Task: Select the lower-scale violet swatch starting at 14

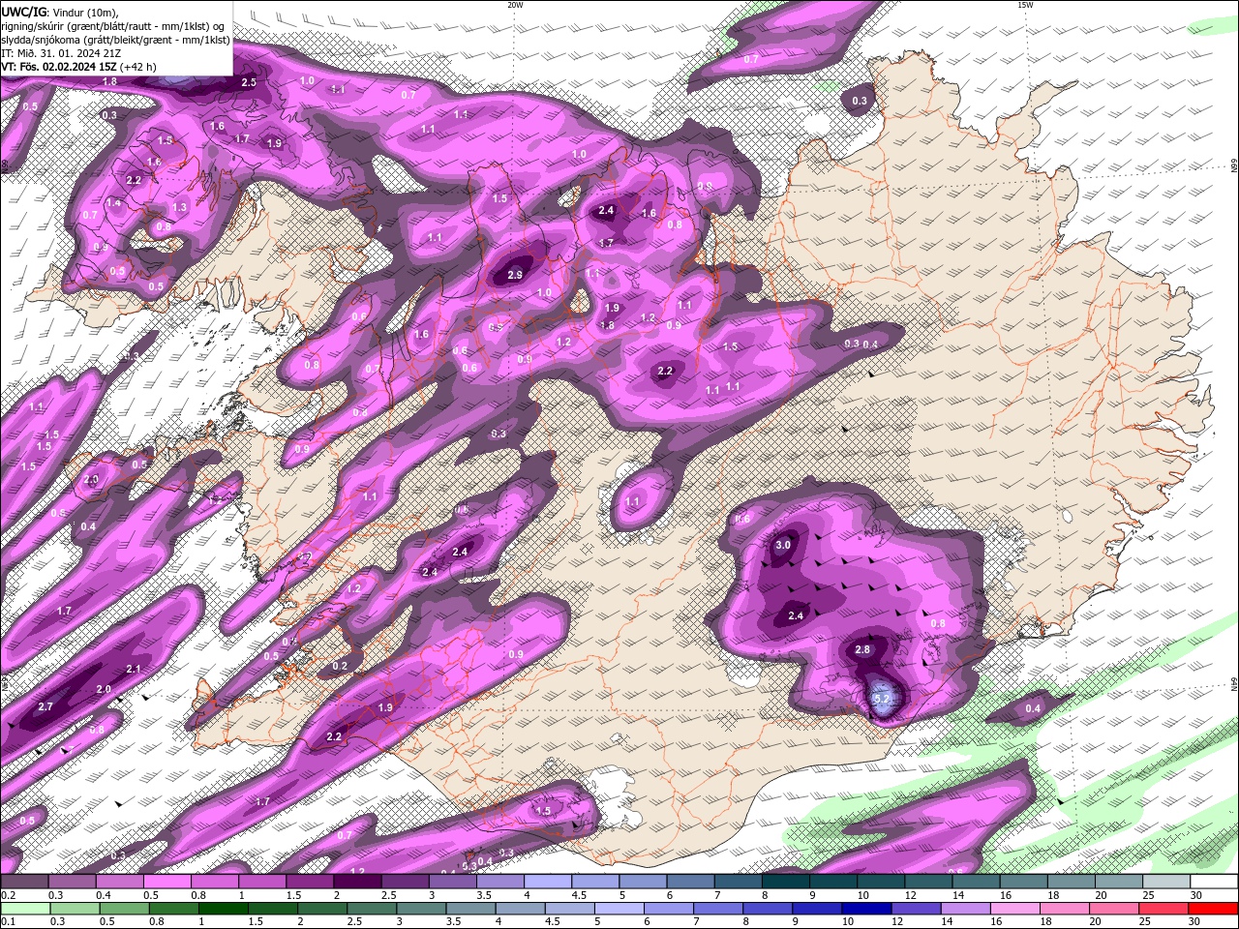Action: coord(967,909)
